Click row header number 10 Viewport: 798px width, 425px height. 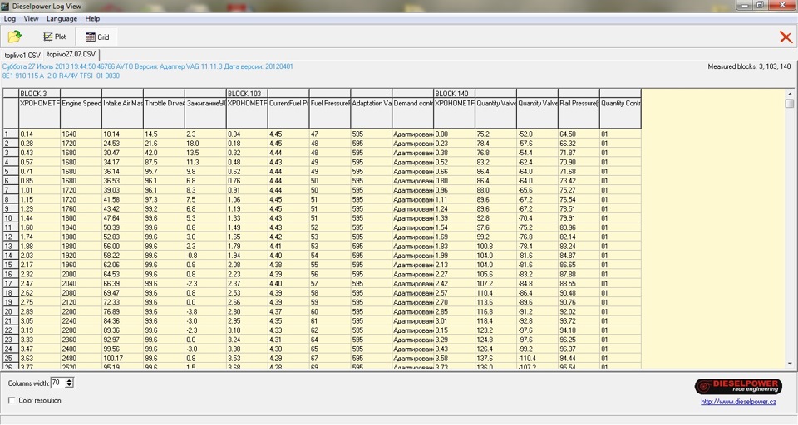coord(11,218)
